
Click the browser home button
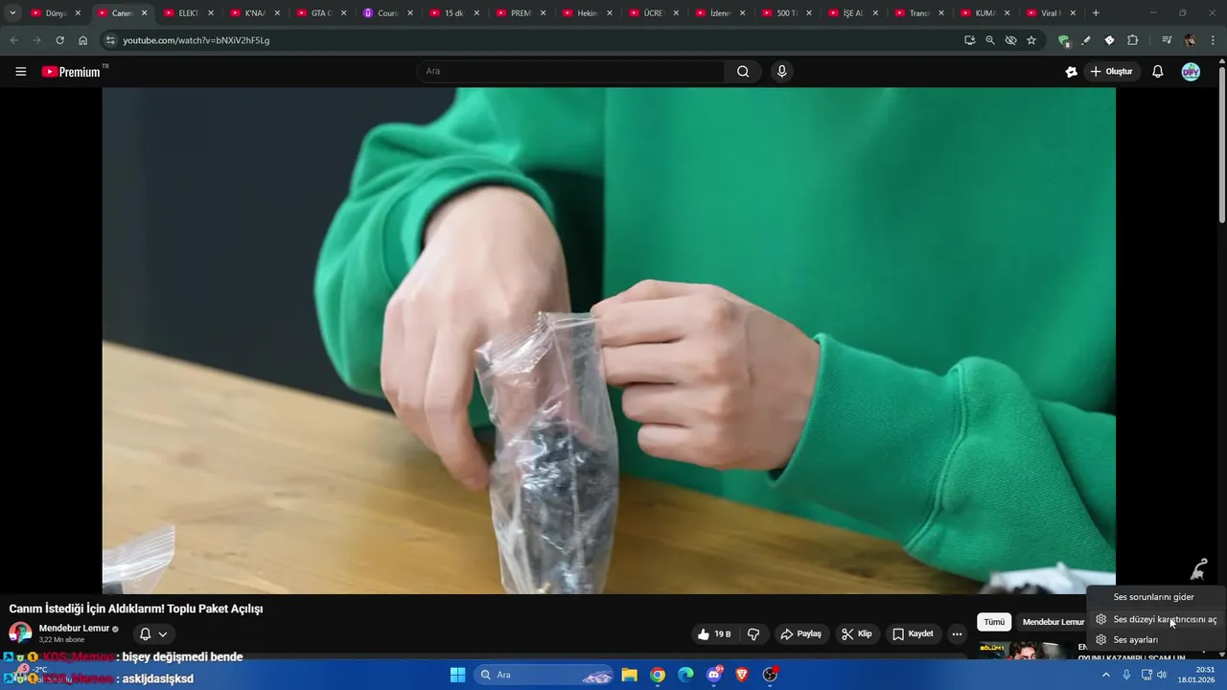[x=83, y=40]
